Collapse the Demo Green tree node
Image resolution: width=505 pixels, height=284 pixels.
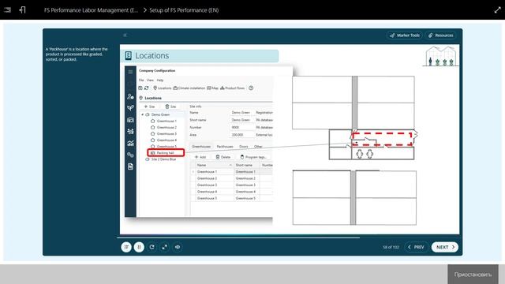(x=142, y=114)
